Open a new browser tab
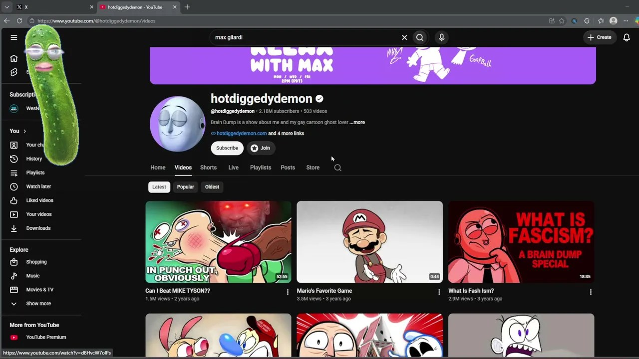The width and height of the screenshot is (639, 359). [x=187, y=7]
